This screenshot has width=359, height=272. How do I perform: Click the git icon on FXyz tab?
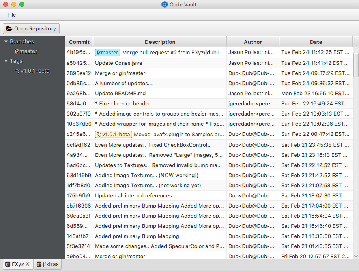tap(8, 264)
